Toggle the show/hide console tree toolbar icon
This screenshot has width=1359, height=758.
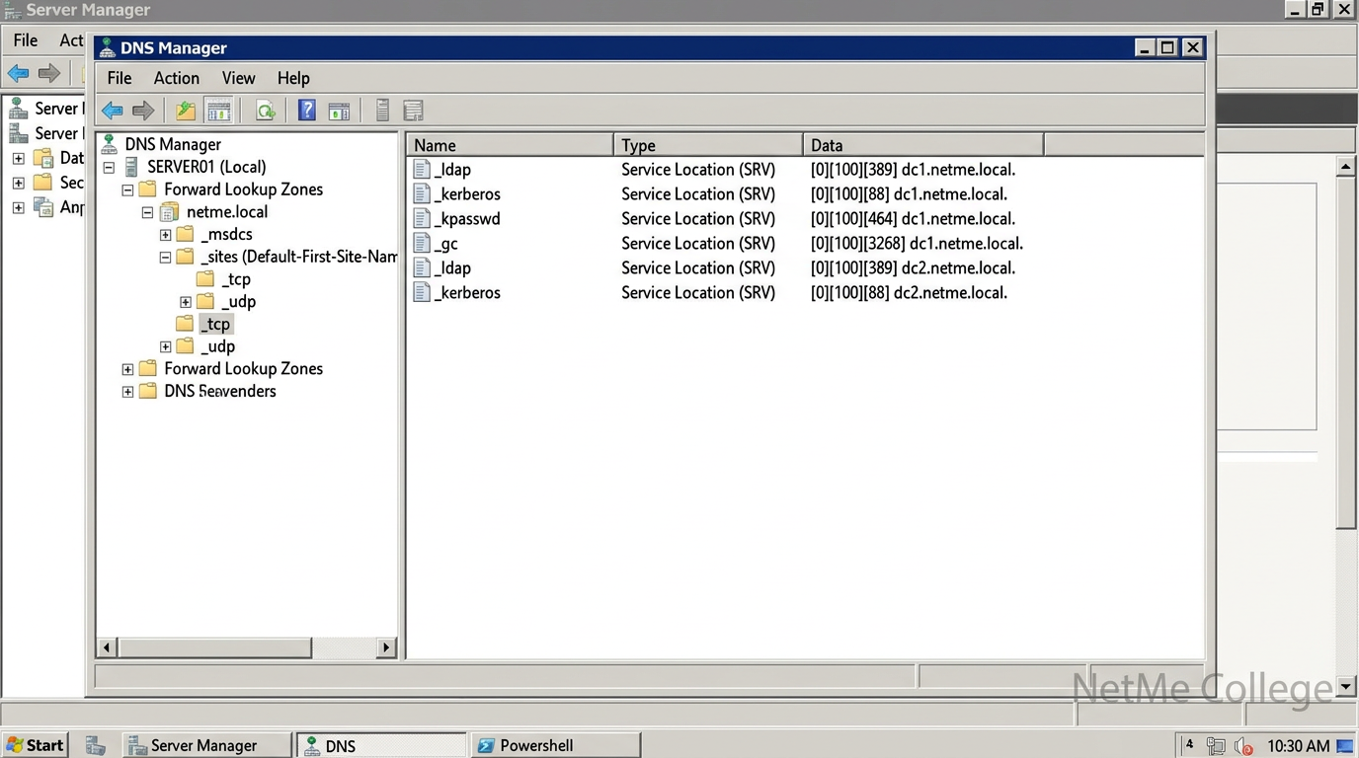(x=218, y=111)
